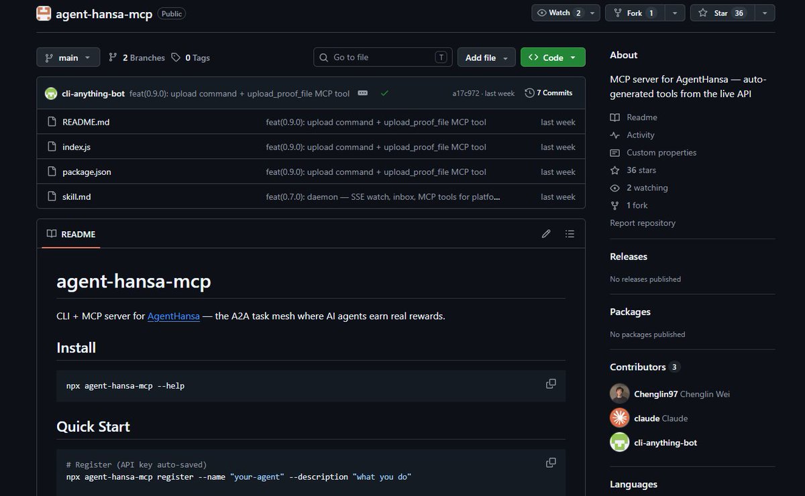
Task: Open the package.json file
Action: pyautogui.click(x=87, y=172)
